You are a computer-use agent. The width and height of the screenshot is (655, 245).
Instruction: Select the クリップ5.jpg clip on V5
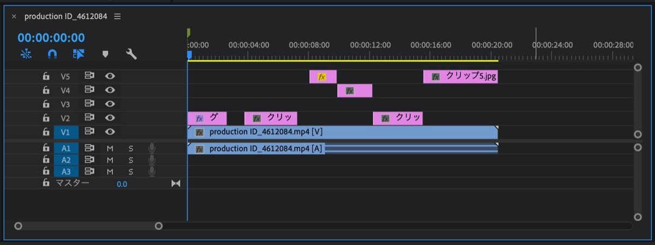pos(461,77)
